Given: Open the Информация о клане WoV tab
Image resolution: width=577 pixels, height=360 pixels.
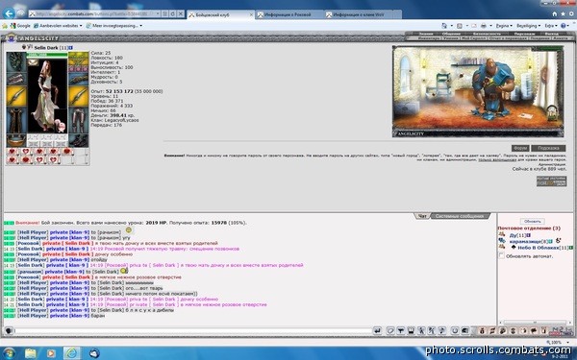Looking at the screenshot, I should [x=359, y=14].
